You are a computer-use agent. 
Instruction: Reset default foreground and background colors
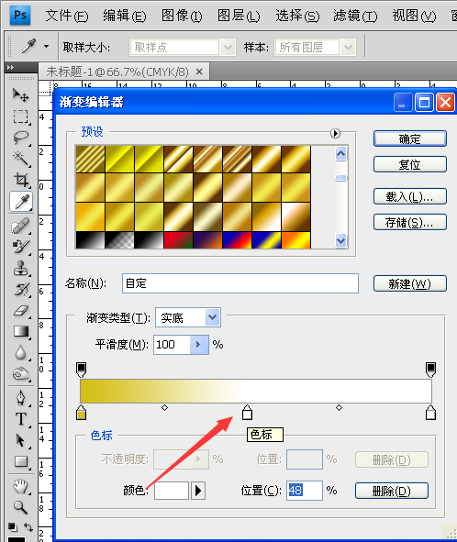pos(13,526)
